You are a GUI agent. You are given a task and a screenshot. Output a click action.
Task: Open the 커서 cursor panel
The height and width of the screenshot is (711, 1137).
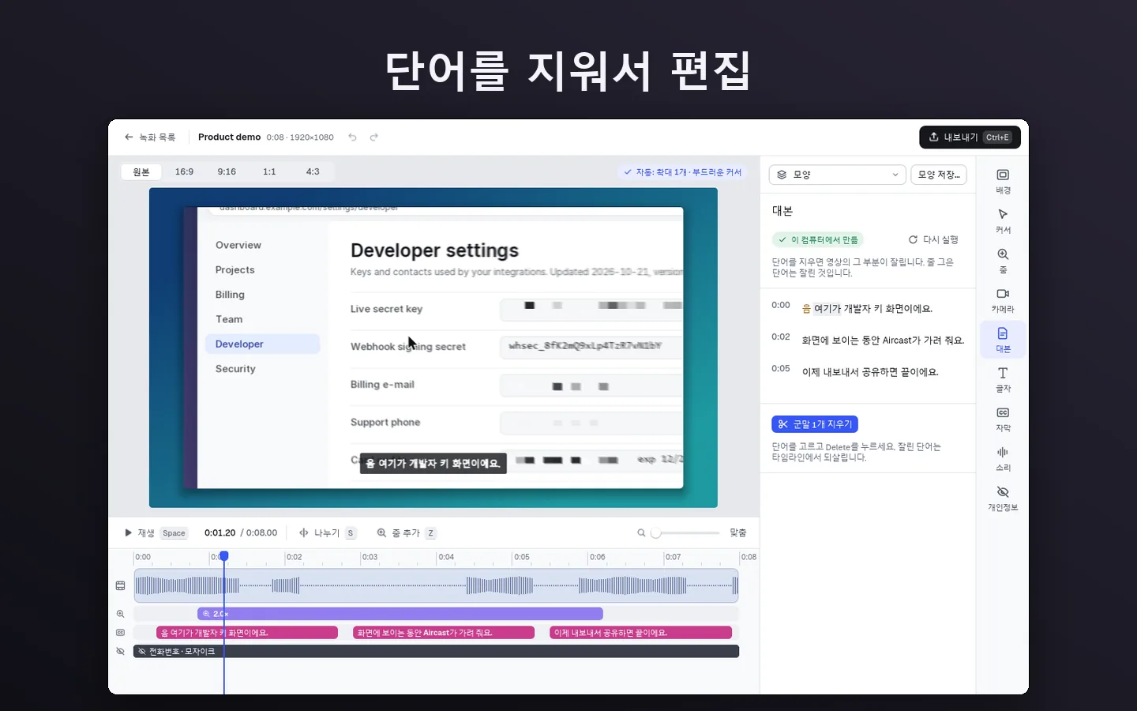[x=1003, y=220]
